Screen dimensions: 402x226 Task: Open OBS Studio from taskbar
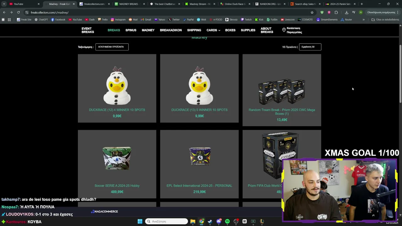(x=236, y=221)
